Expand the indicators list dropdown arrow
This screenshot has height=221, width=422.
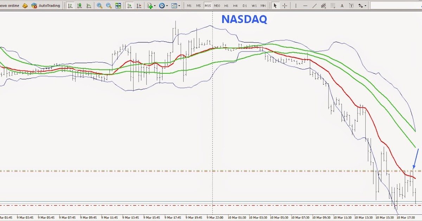(x=155, y=6)
